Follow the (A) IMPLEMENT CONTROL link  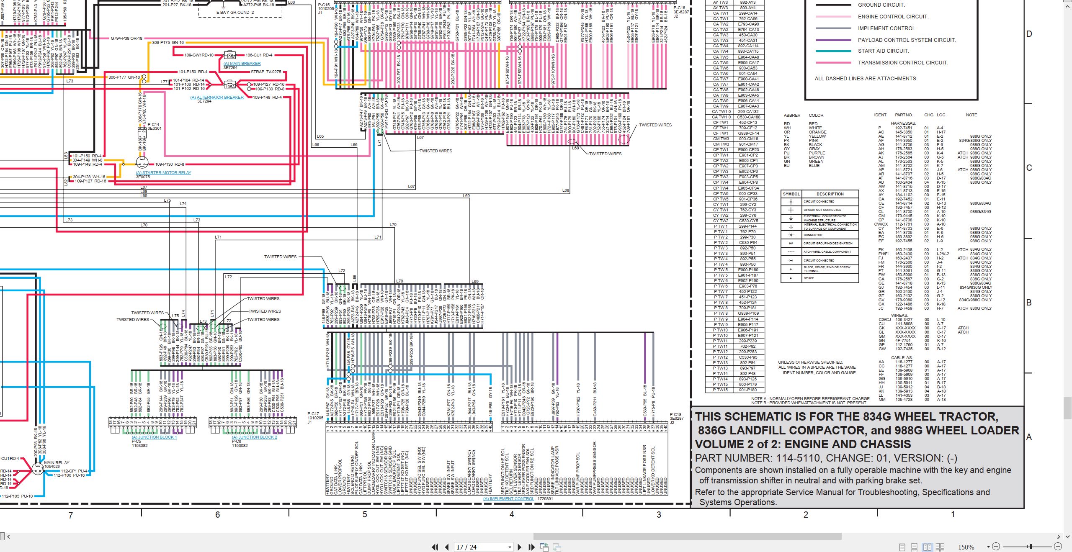(x=508, y=498)
